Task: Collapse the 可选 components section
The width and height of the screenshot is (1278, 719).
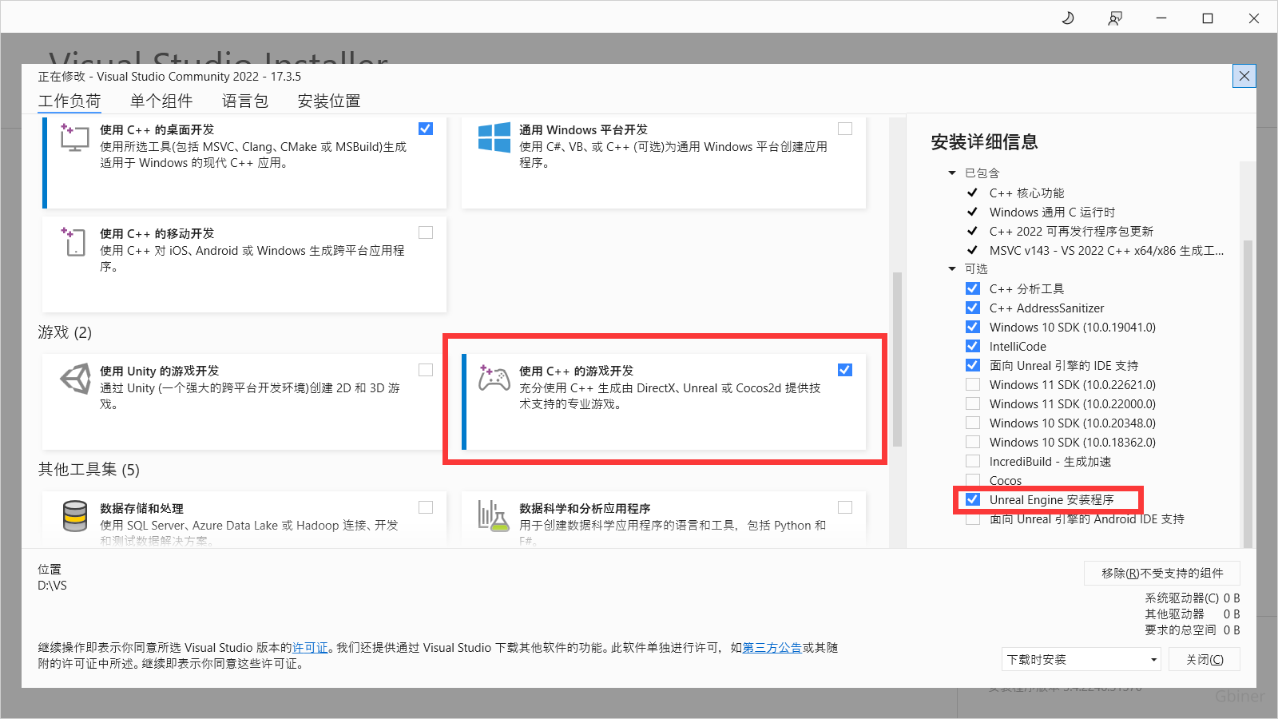Action: click(x=952, y=268)
